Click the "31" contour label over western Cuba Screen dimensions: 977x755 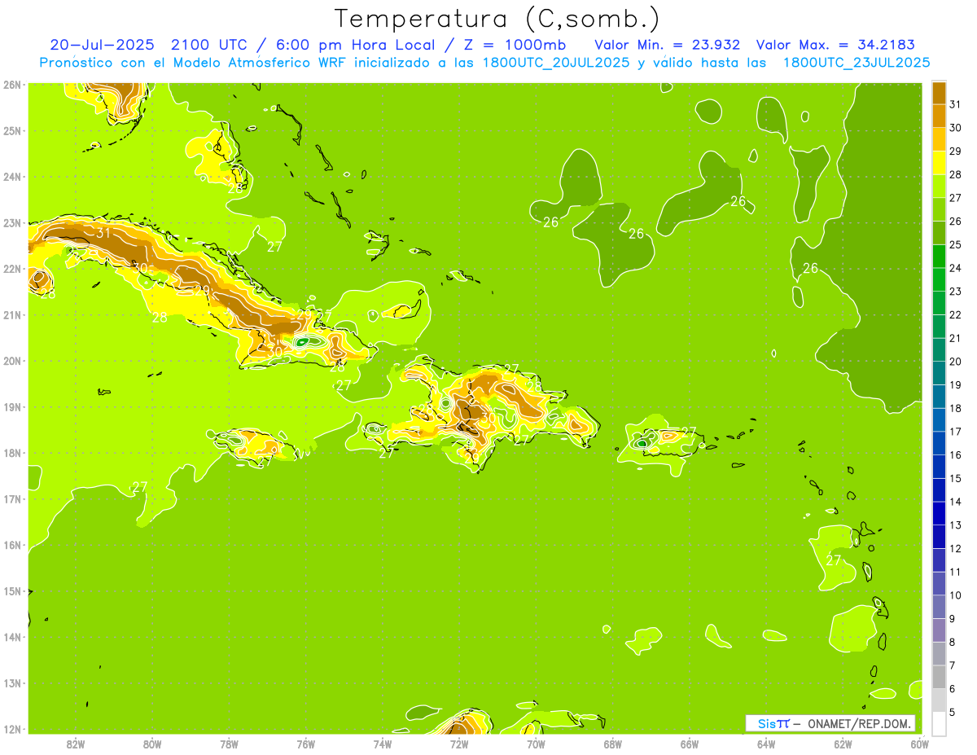point(103,233)
